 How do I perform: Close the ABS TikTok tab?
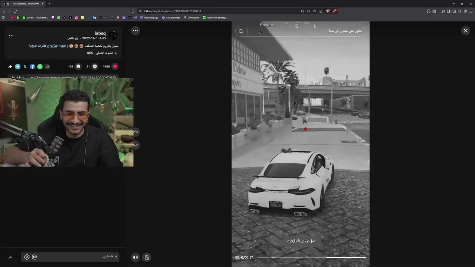tap(42, 4)
